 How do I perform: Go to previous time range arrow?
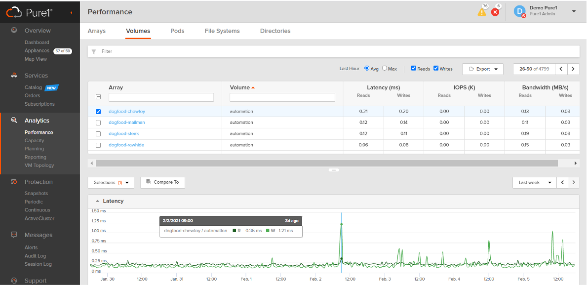tap(562, 182)
